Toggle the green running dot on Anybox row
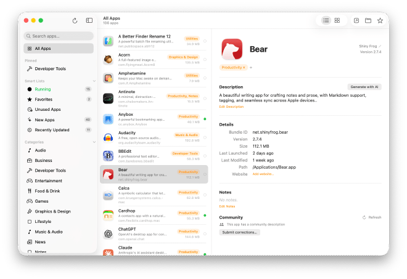The width and height of the screenshot is (407, 279). point(205,119)
